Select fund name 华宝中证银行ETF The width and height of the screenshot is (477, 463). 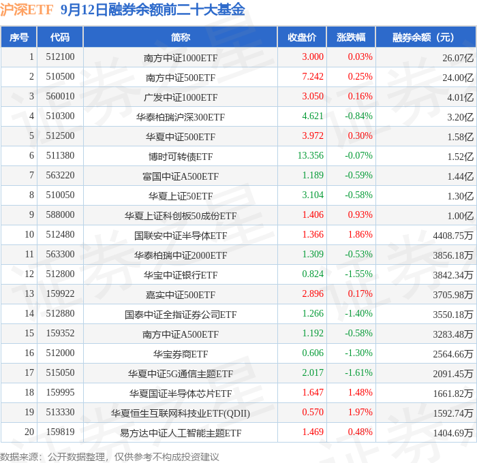click(x=181, y=275)
